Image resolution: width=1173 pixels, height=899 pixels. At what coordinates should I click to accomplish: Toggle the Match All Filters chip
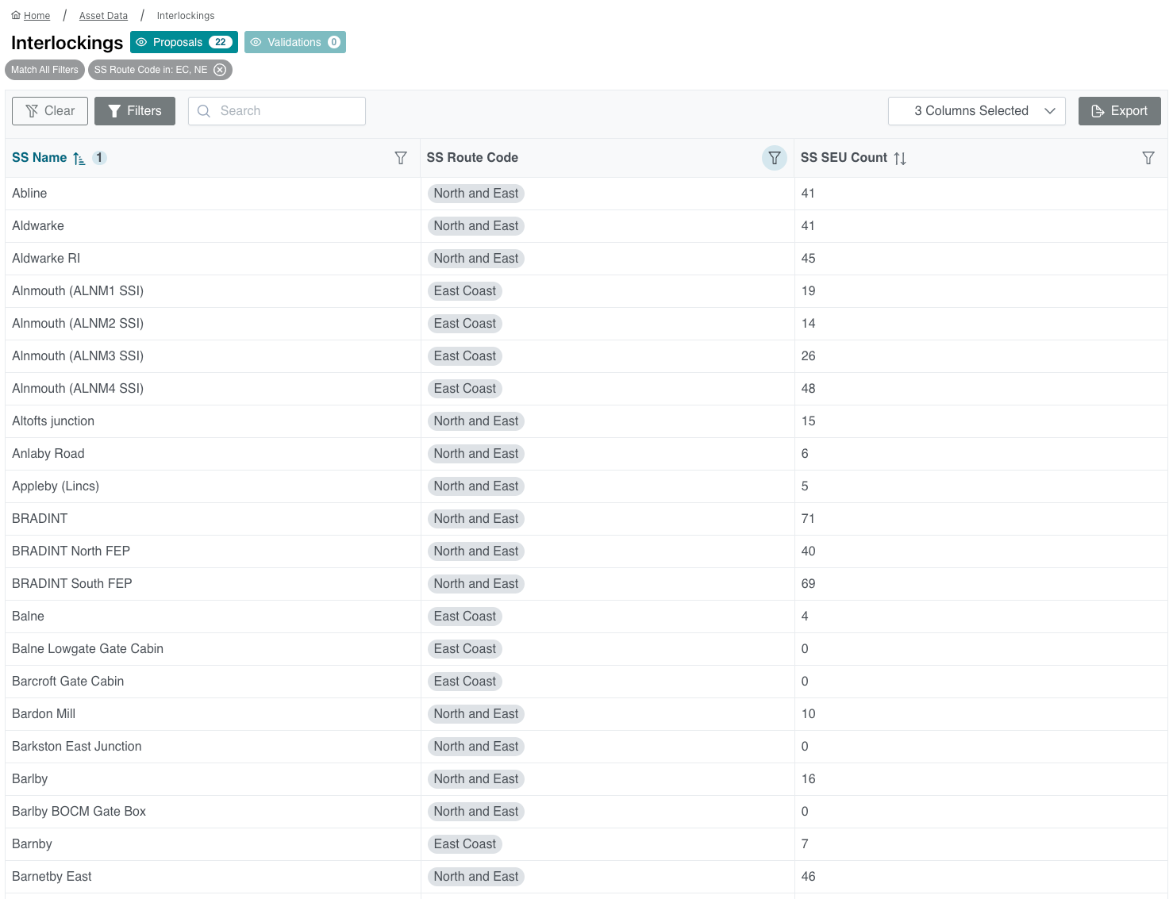(x=44, y=70)
